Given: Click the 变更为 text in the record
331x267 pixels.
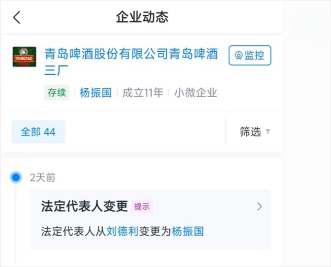Looking at the screenshot, I should coord(155,231).
